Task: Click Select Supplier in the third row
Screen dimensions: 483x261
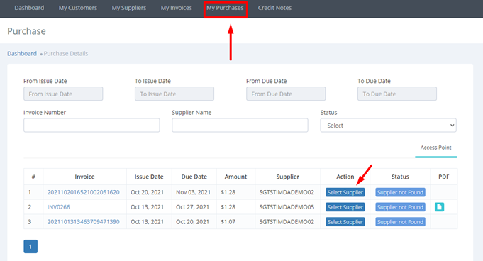Action: pos(345,222)
